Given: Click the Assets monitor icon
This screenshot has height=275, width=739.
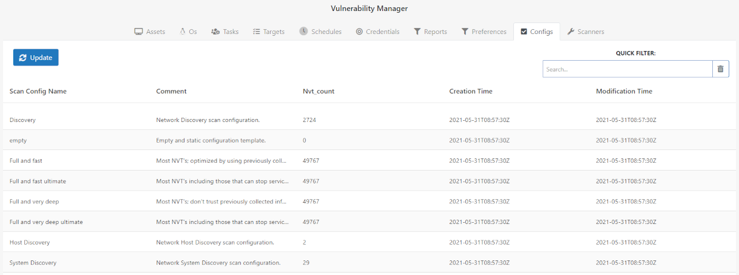Looking at the screenshot, I should click(x=138, y=32).
